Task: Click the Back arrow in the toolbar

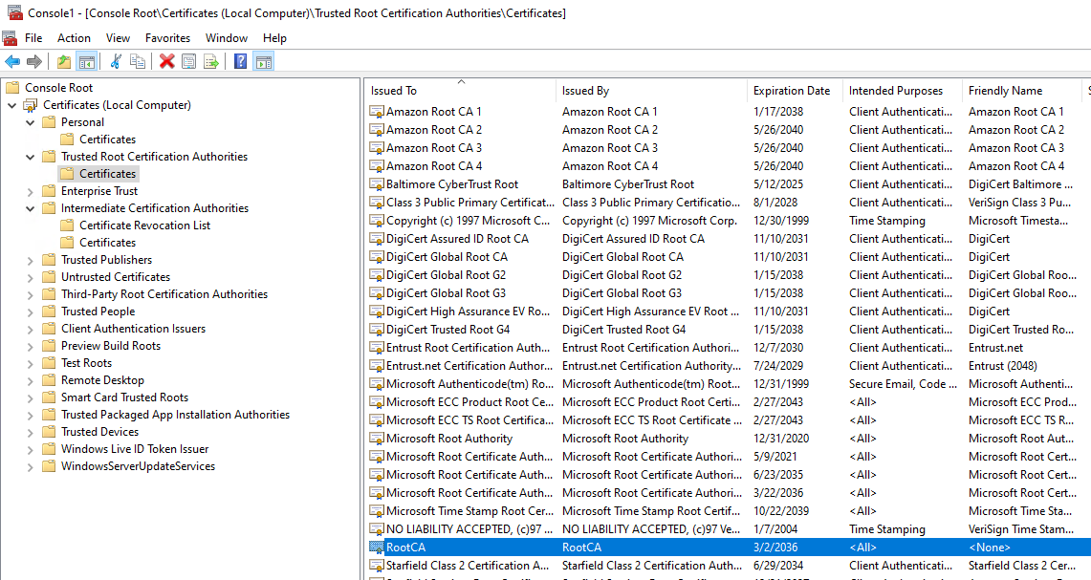Action: (12, 62)
